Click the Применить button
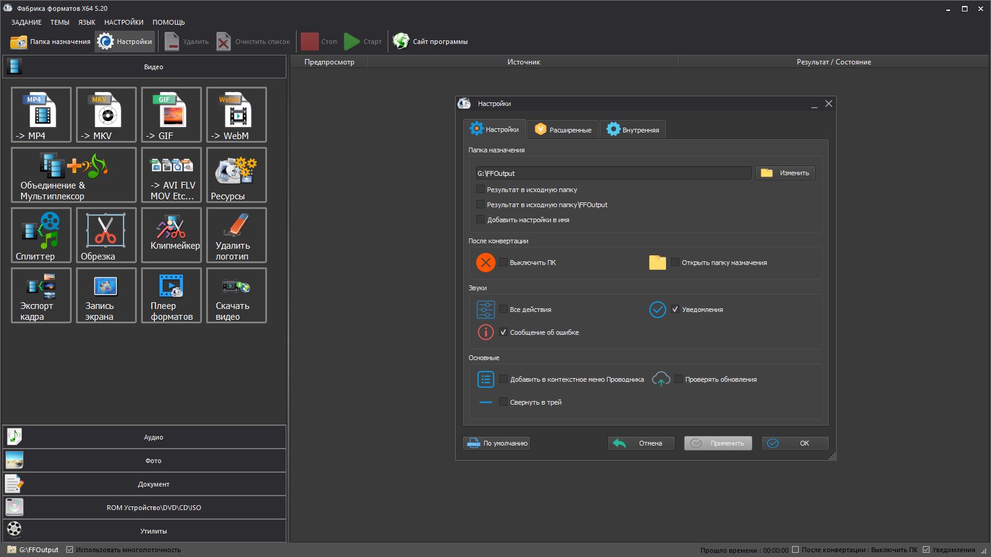 [718, 443]
